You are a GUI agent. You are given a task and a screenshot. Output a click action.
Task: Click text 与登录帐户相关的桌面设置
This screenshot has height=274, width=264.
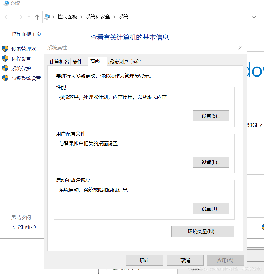88,144
